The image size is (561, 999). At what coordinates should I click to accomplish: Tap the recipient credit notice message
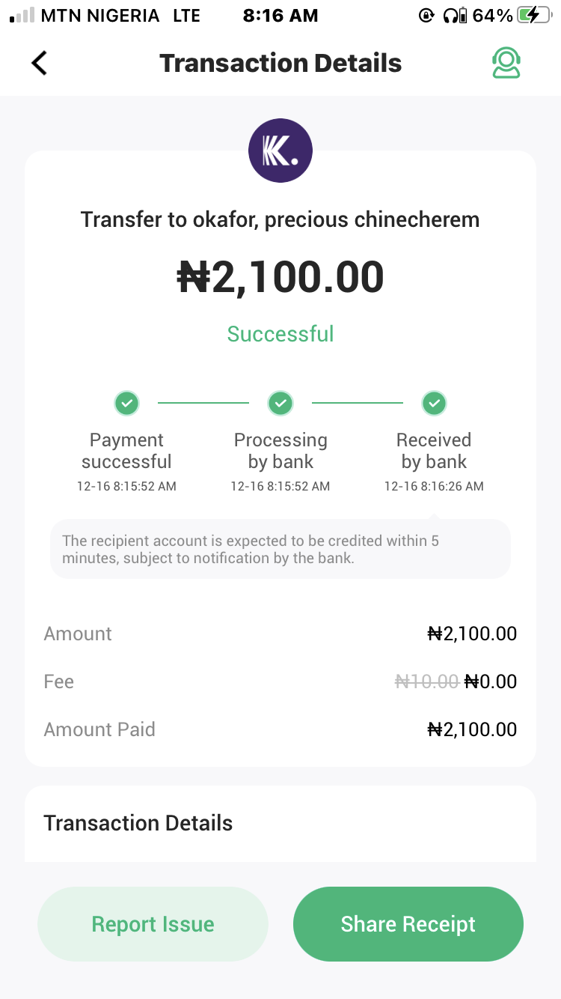point(280,550)
